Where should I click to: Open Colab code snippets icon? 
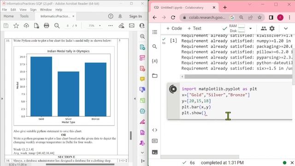(x=155, y=130)
